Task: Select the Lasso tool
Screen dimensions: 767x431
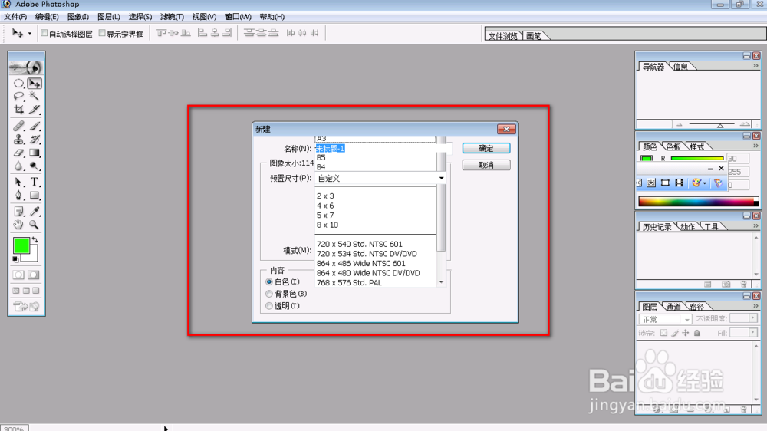Action: click(x=18, y=97)
